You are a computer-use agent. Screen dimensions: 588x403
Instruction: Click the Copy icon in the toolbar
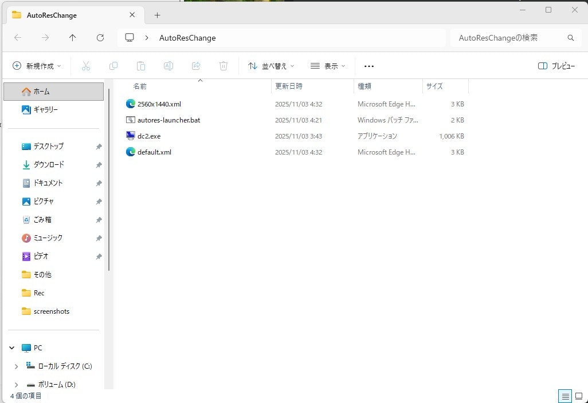pyautogui.click(x=113, y=66)
